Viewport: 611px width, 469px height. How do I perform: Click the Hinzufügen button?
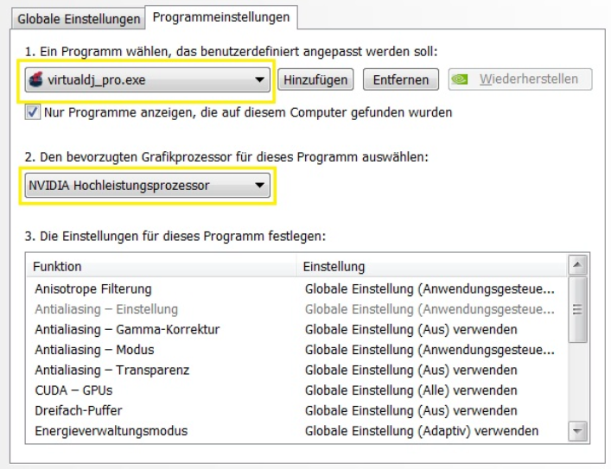(x=315, y=80)
